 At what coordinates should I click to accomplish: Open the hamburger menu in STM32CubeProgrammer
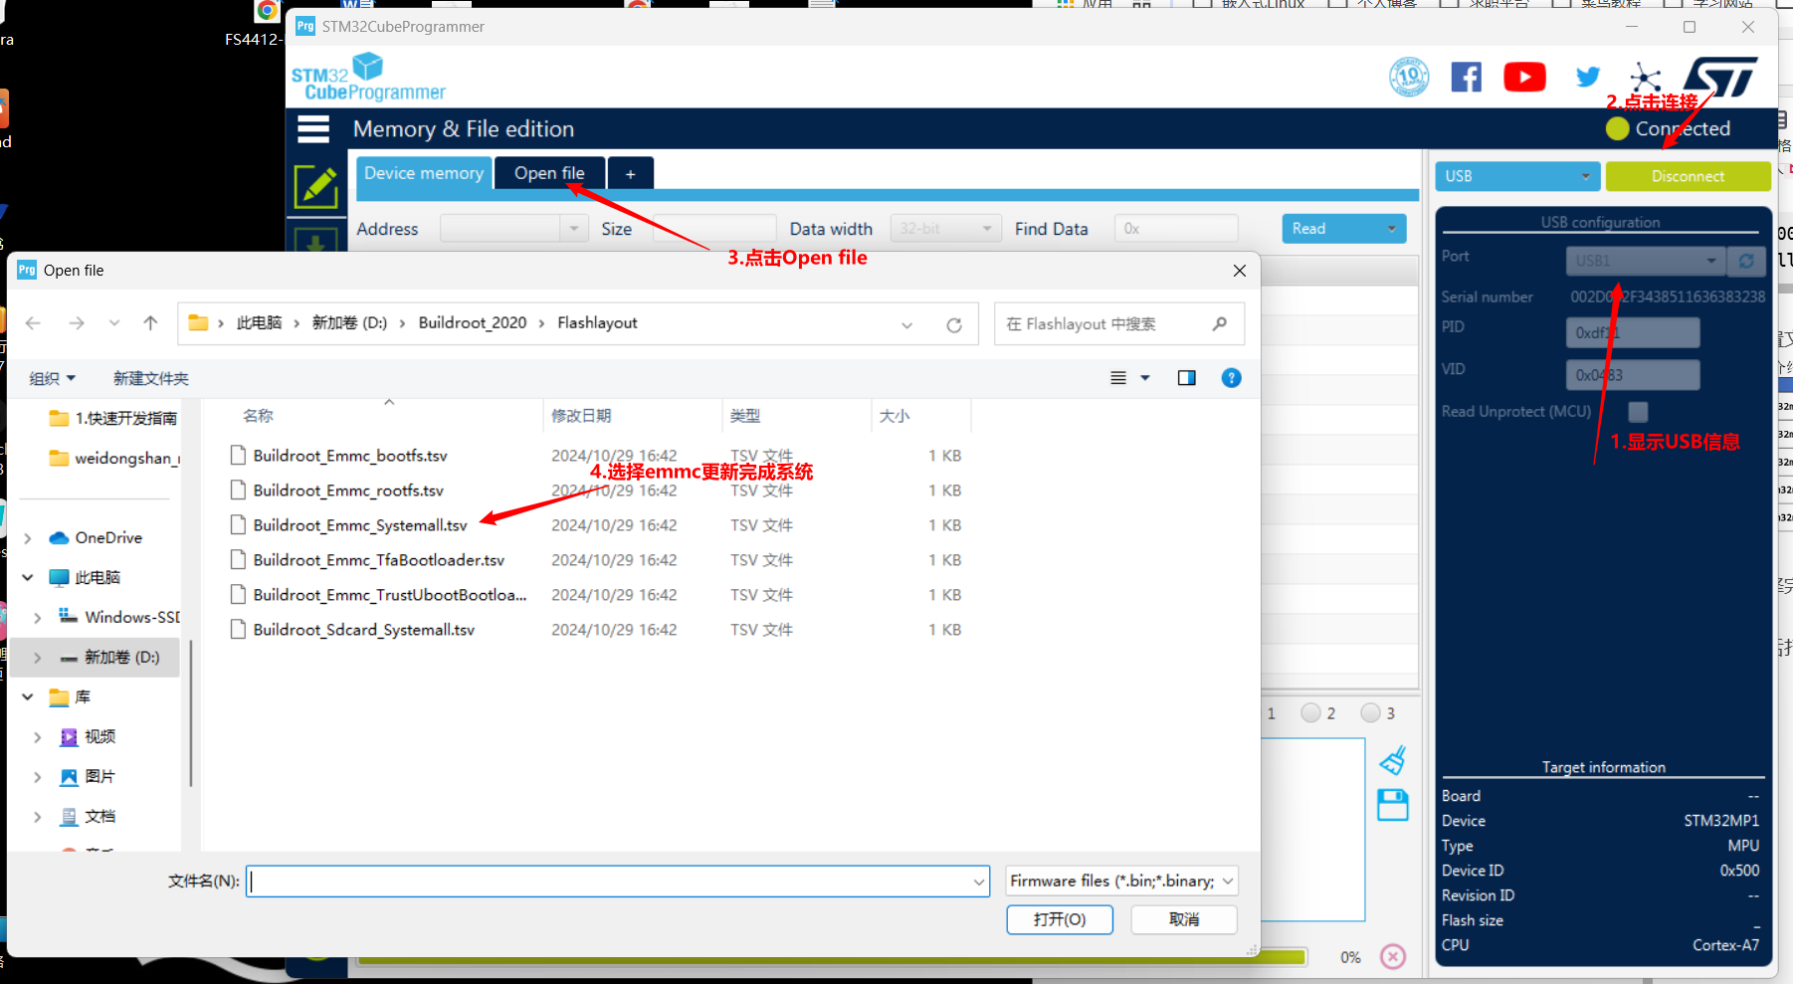(x=313, y=129)
